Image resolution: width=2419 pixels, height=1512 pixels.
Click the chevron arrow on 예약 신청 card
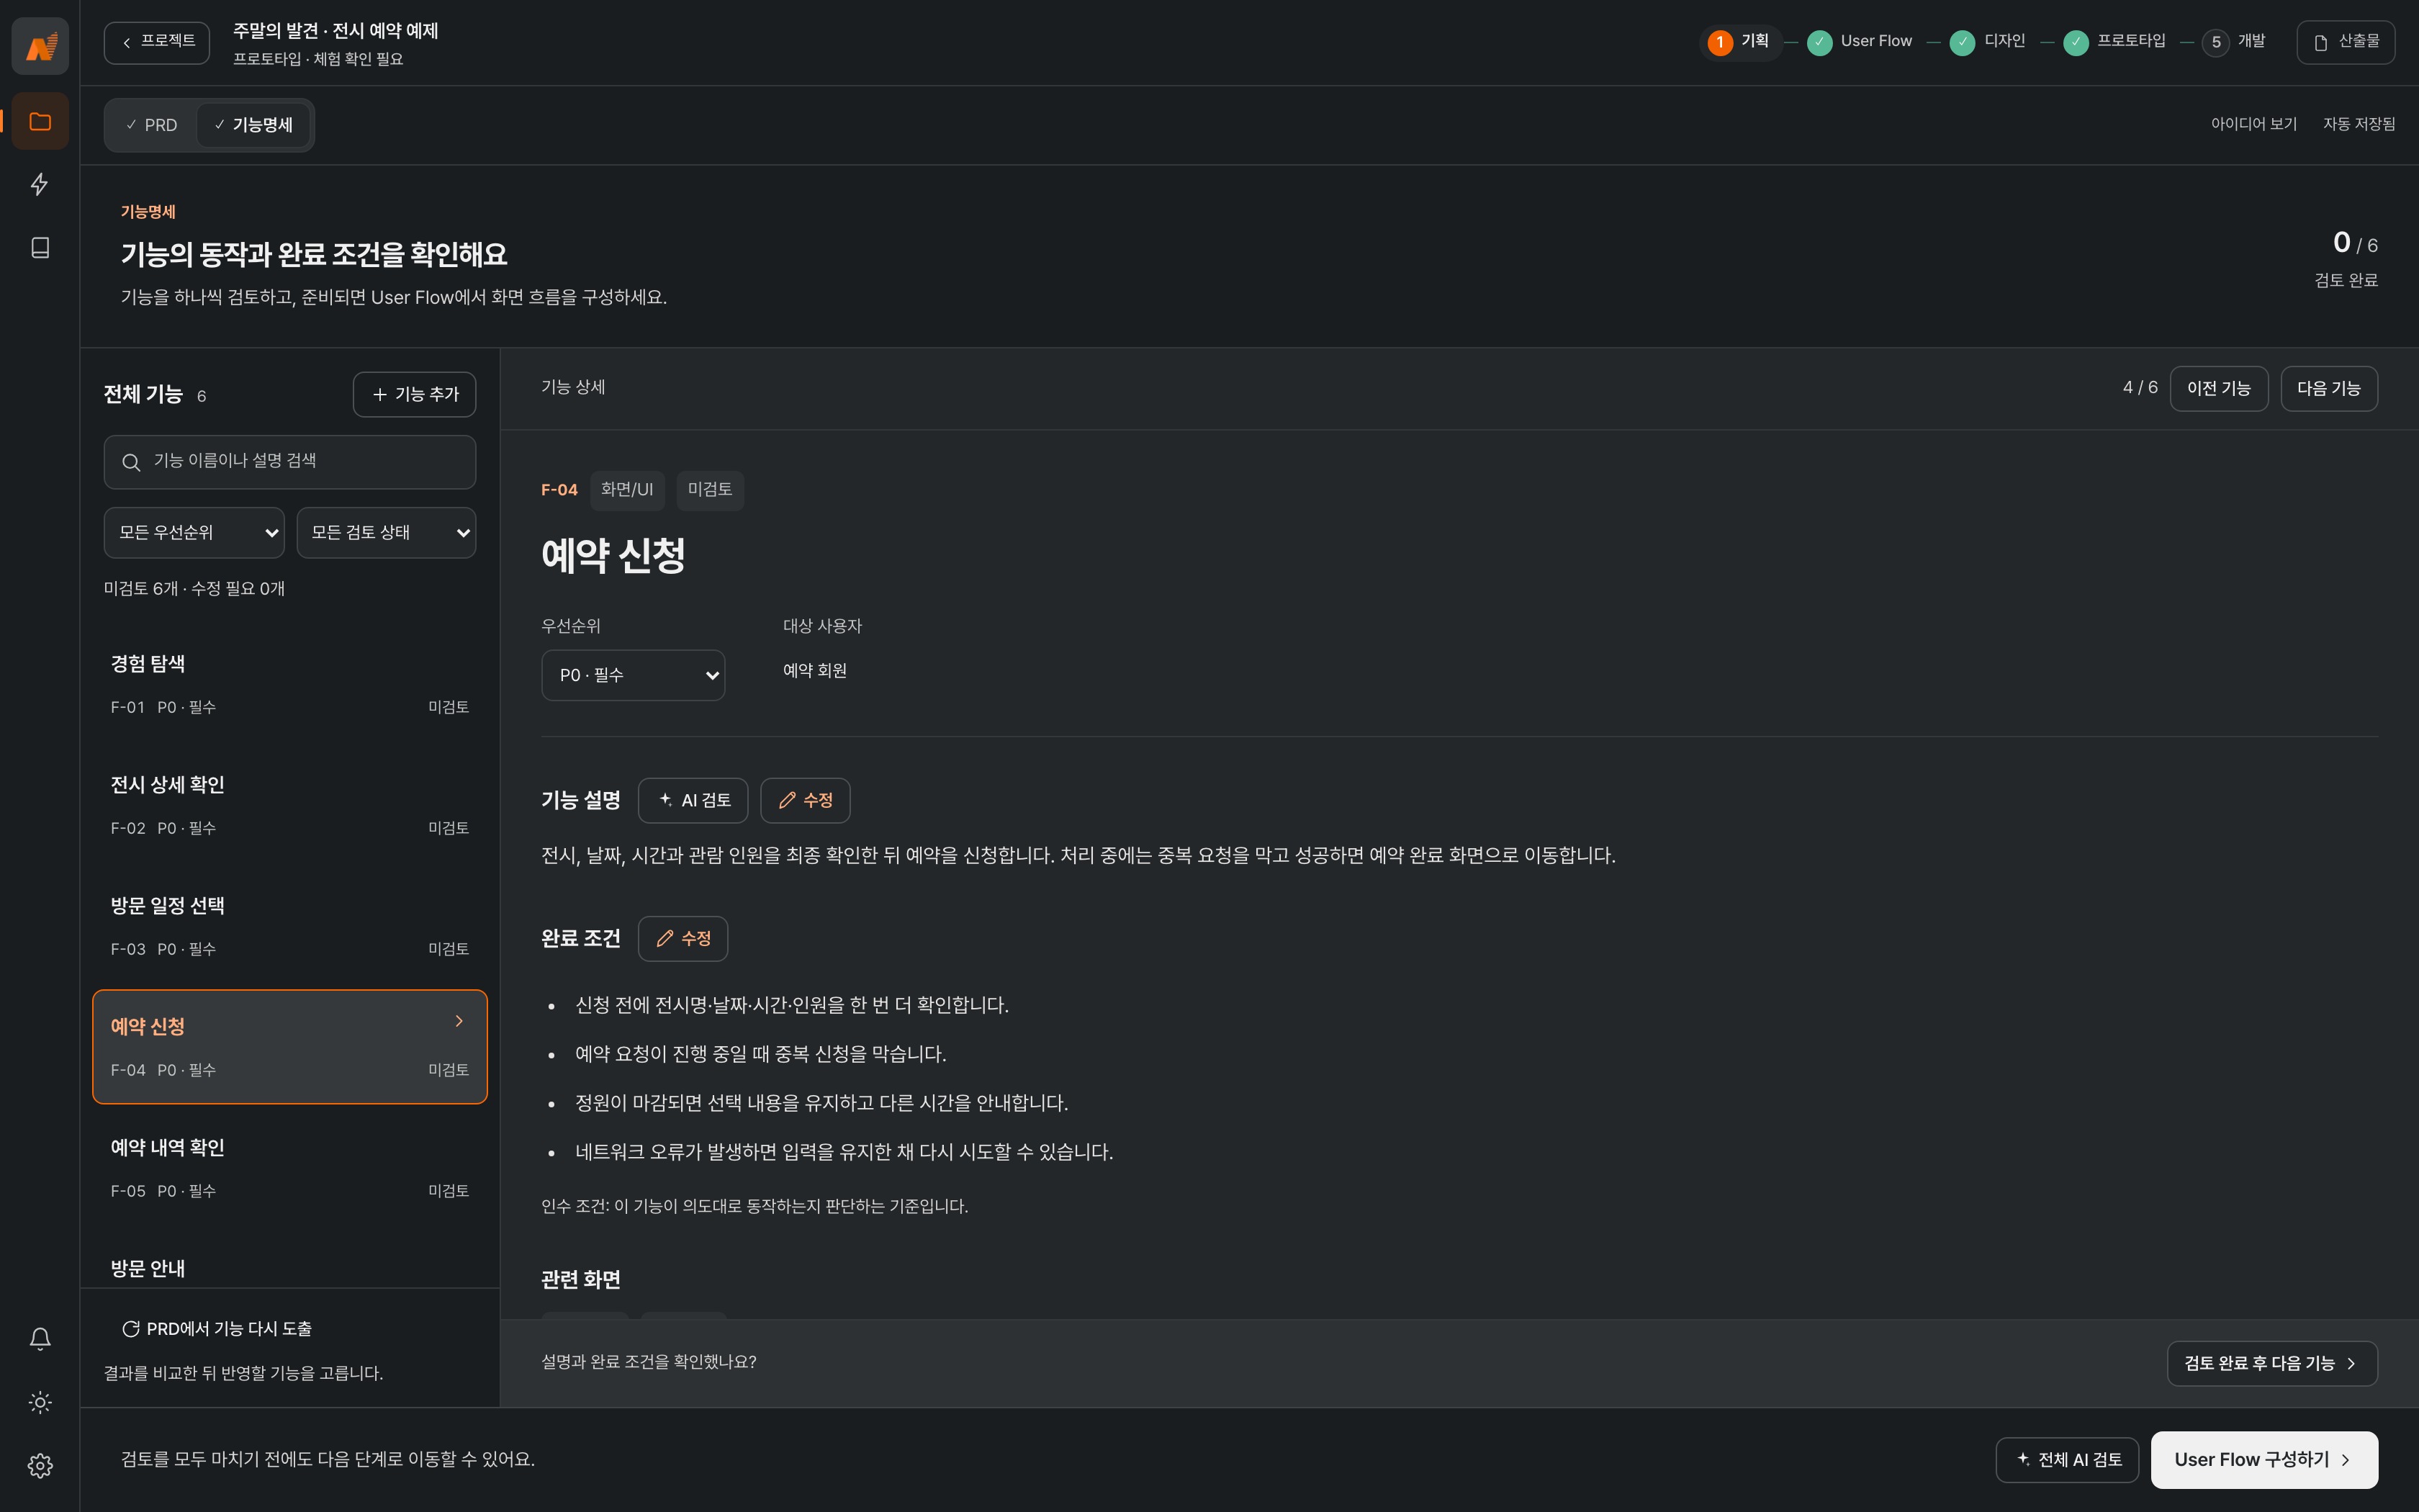pos(459,1021)
